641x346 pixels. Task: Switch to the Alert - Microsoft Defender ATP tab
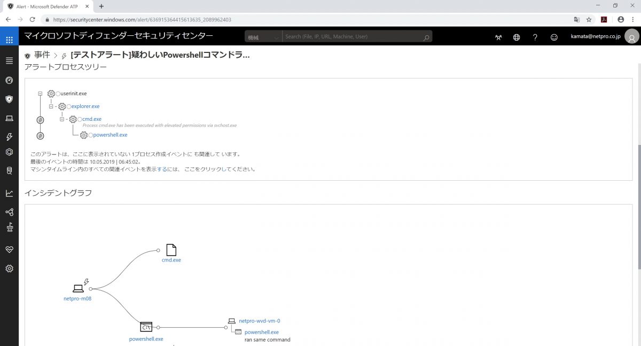(x=47, y=6)
